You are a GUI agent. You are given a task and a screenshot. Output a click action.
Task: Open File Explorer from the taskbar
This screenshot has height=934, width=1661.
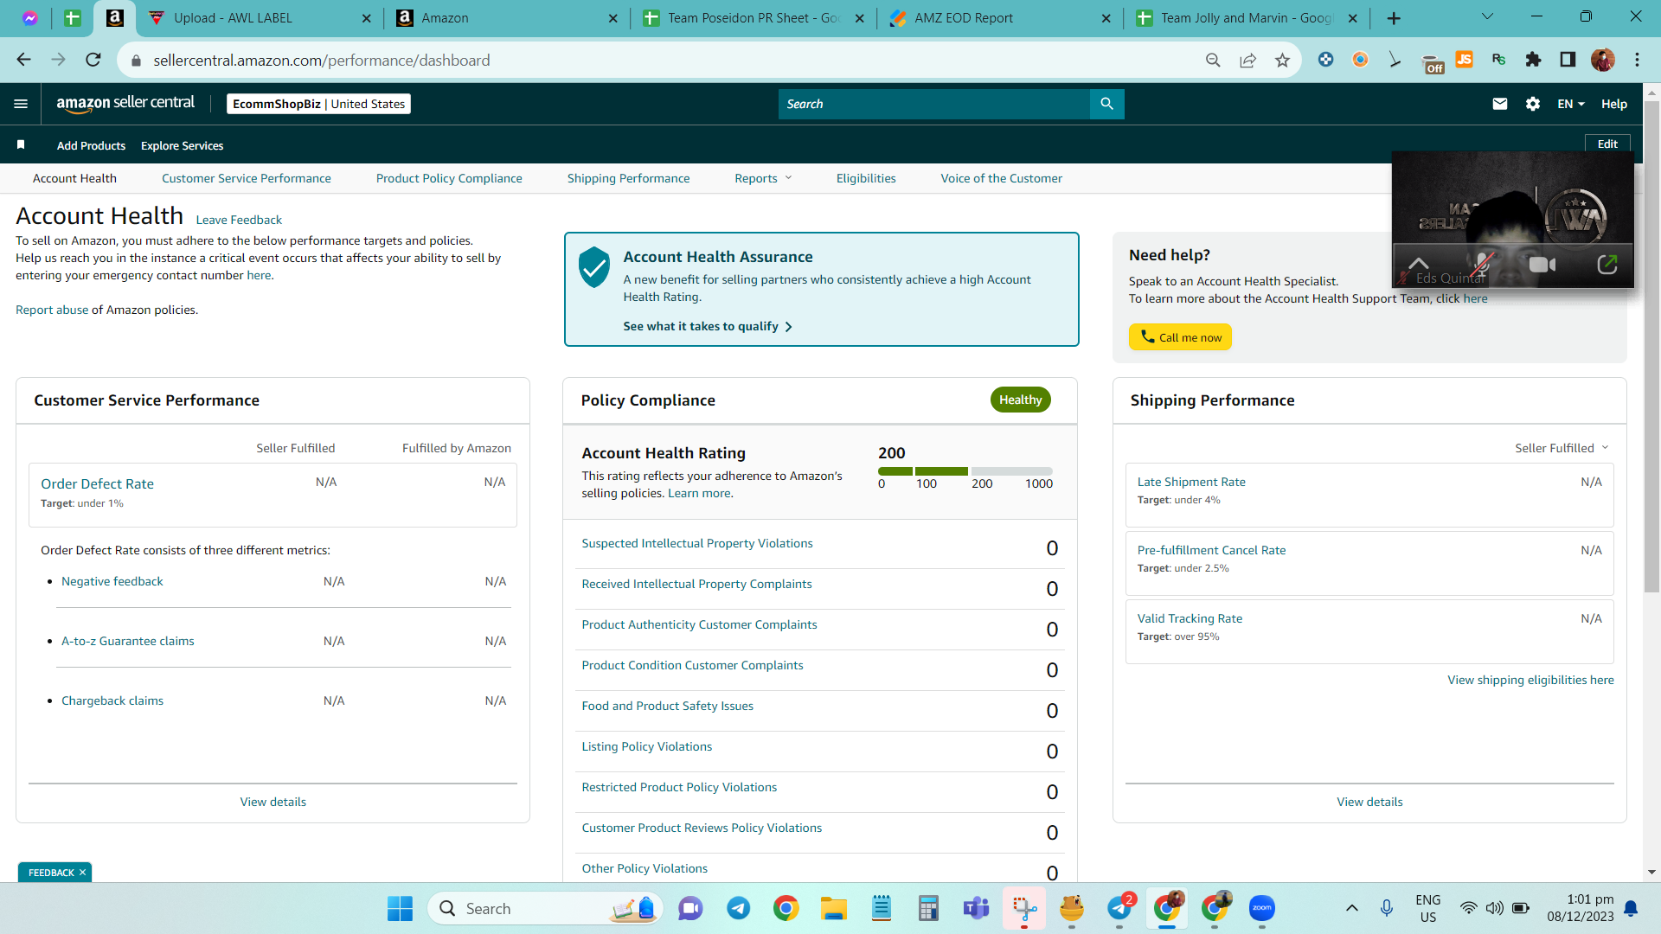click(x=833, y=908)
